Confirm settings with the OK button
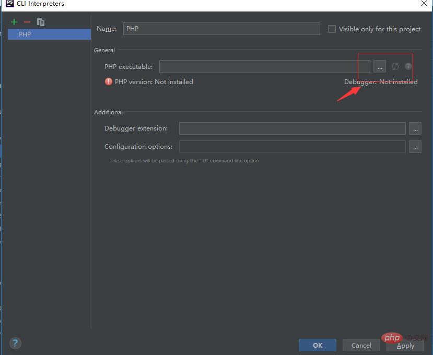This screenshot has height=355, width=433. pyautogui.click(x=317, y=345)
